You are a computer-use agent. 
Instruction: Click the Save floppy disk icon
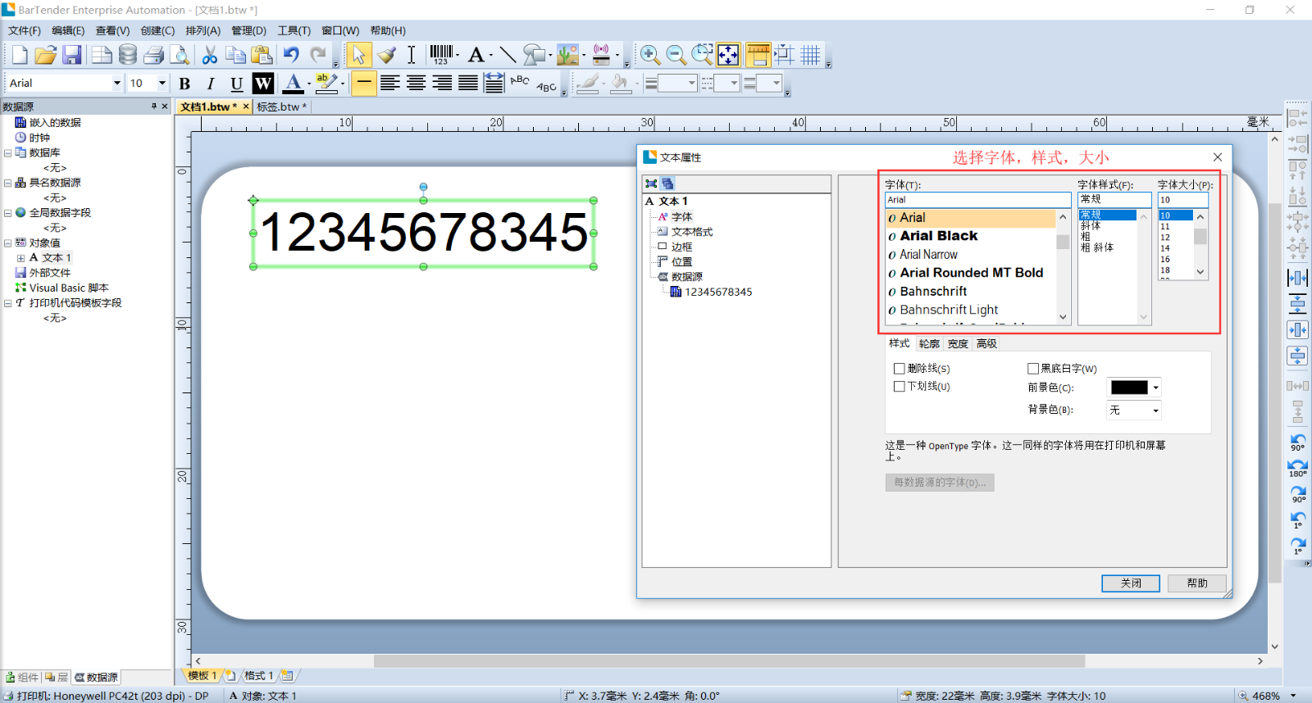coord(72,55)
